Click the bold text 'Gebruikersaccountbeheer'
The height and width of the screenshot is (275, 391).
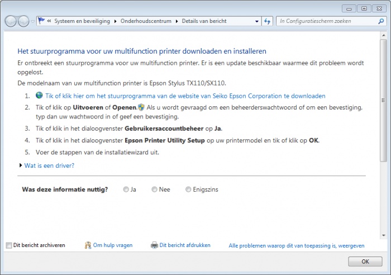coord(164,129)
